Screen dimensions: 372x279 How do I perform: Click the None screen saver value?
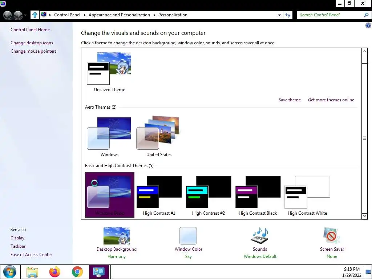(x=332, y=256)
